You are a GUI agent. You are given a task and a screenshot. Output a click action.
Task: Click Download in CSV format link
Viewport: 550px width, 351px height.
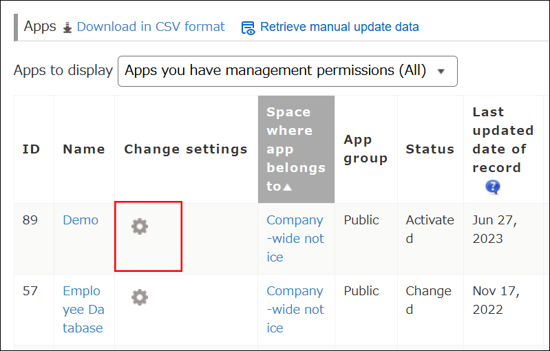151,27
